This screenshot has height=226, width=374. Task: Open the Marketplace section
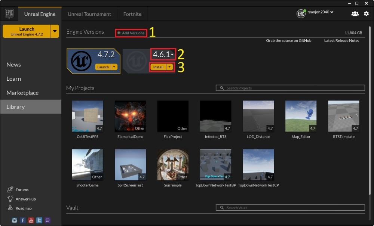(22, 93)
